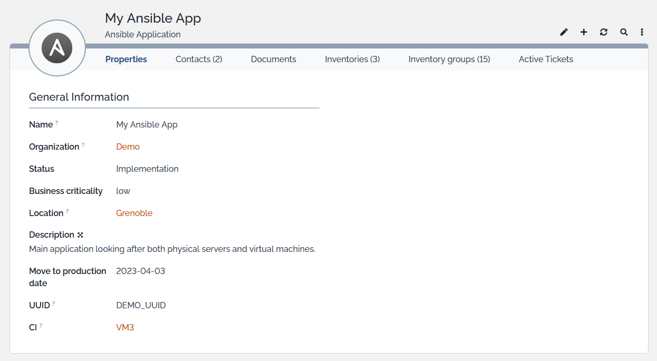
Task: Open the VM3 CI link
Action: click(x=125, y=327)
